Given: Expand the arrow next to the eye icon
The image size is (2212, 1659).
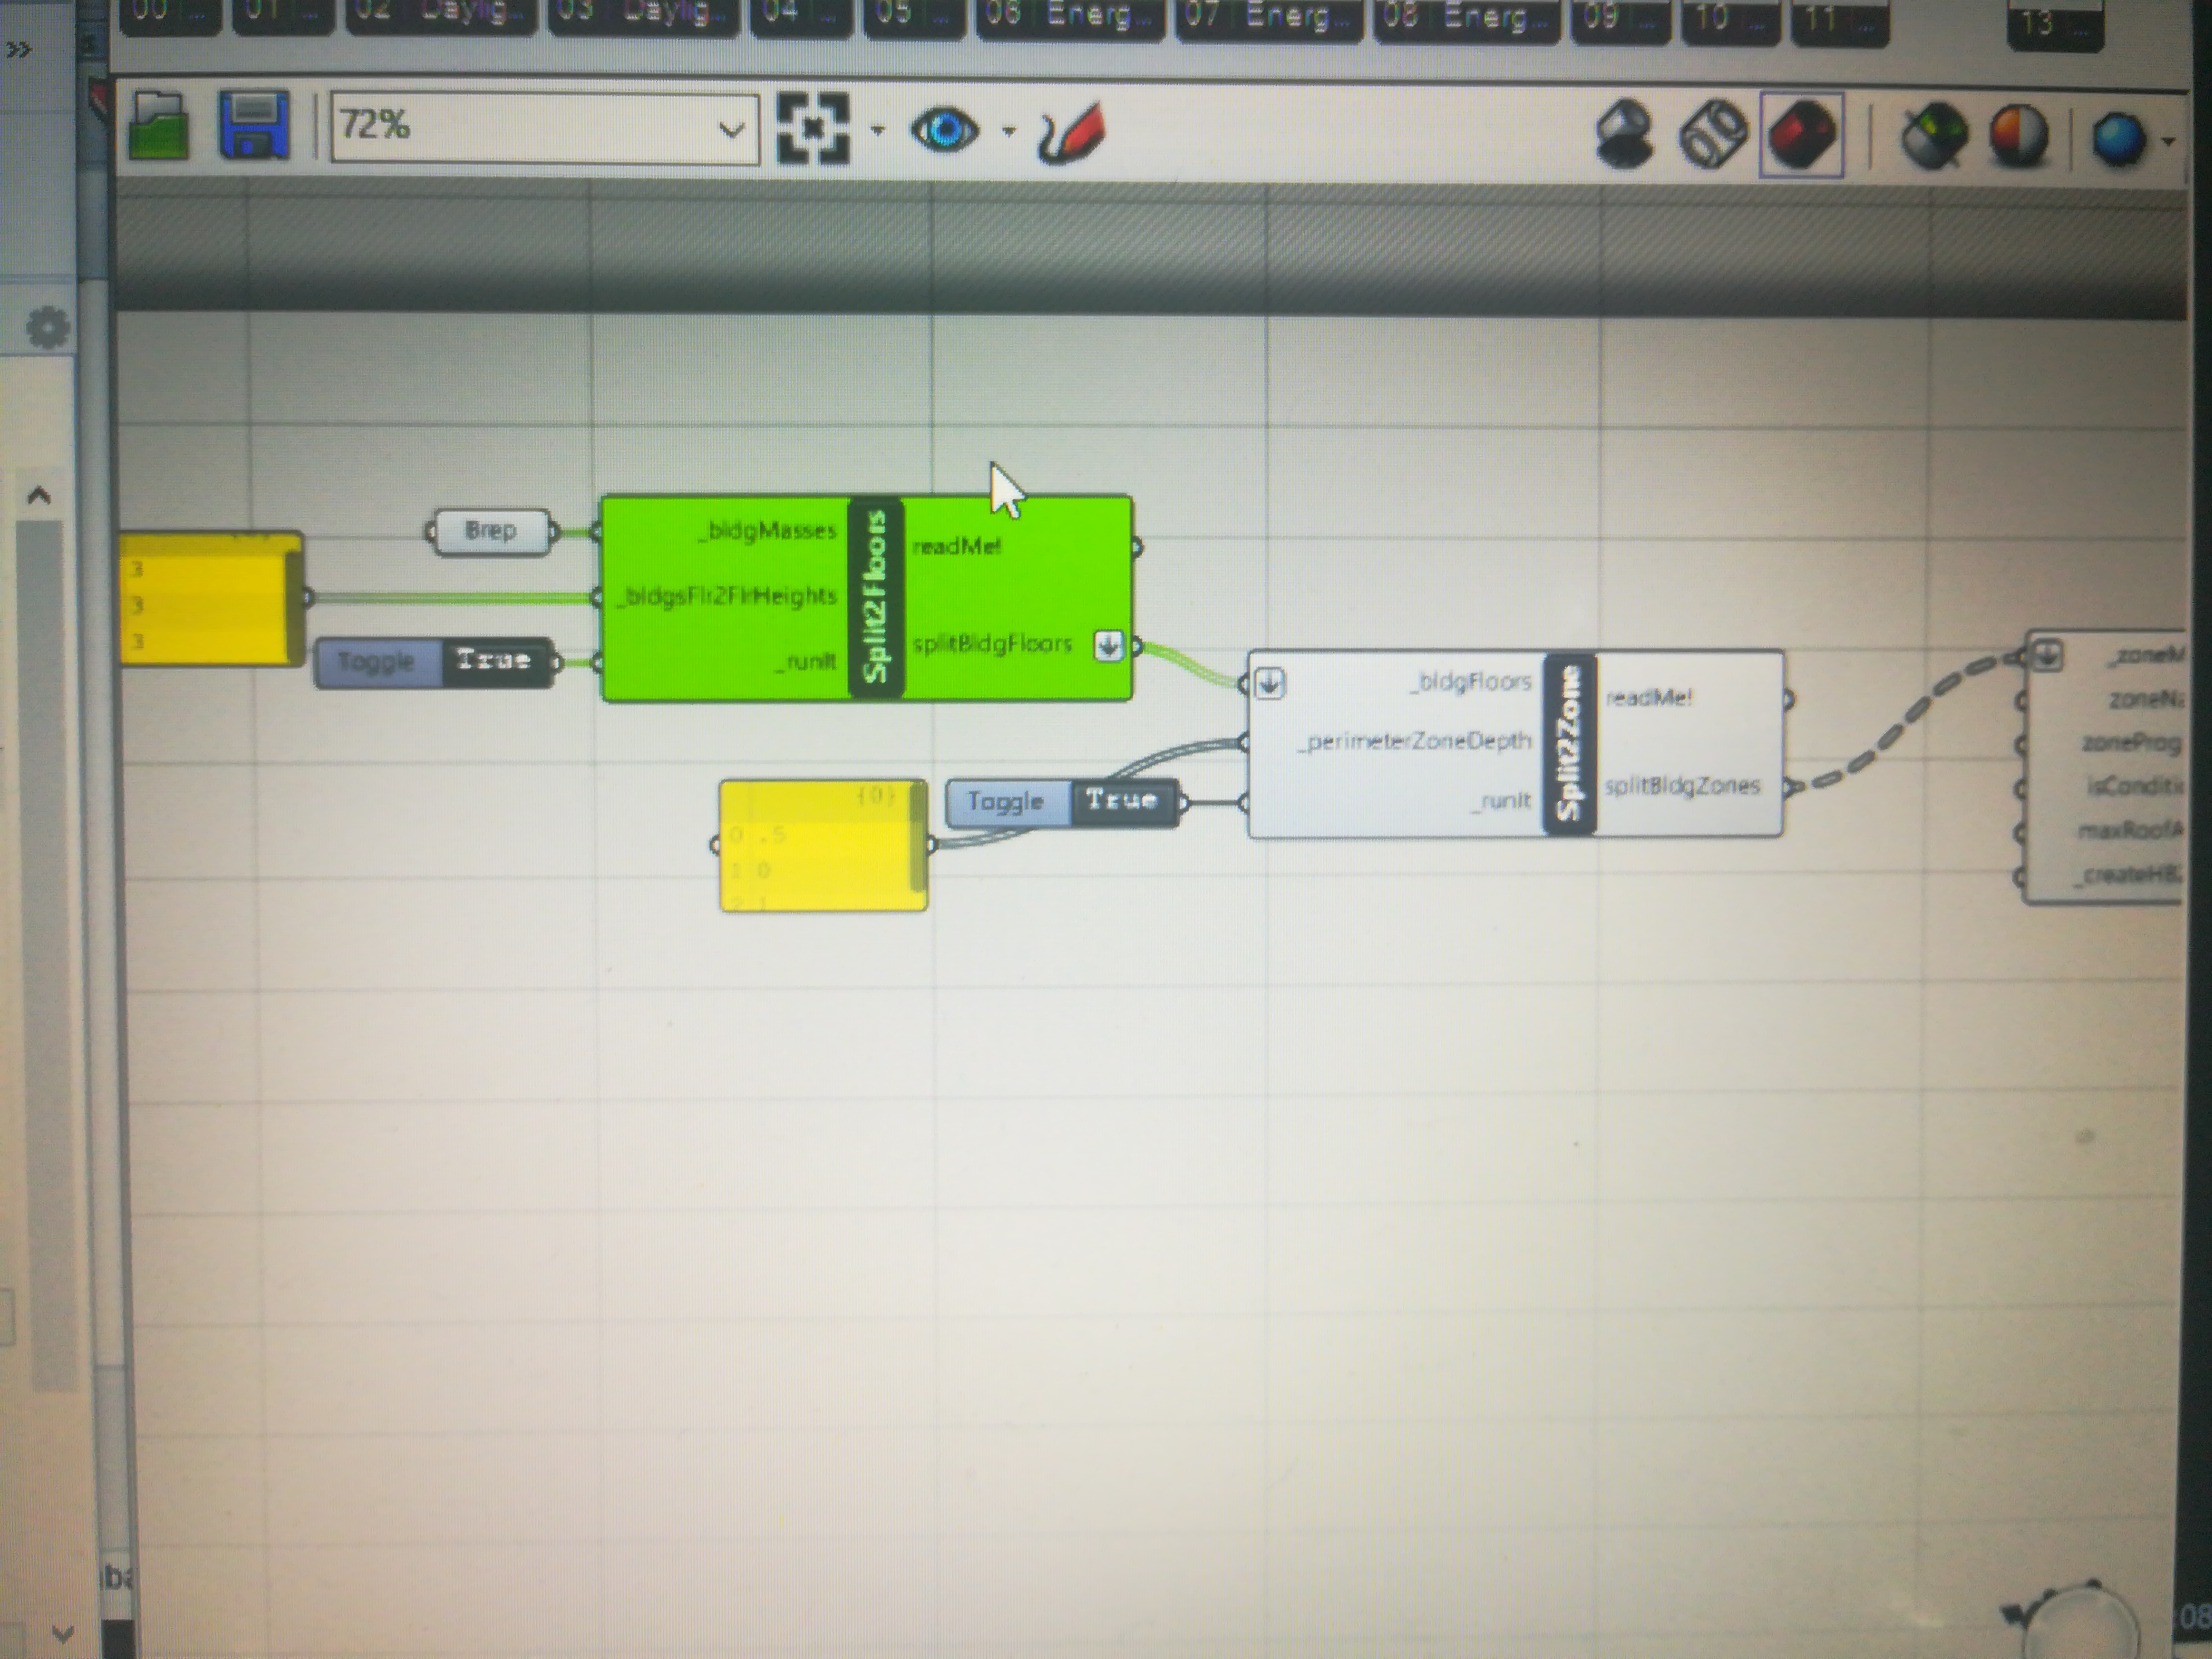Looking at the screenshot, I should click(1008, 131).
